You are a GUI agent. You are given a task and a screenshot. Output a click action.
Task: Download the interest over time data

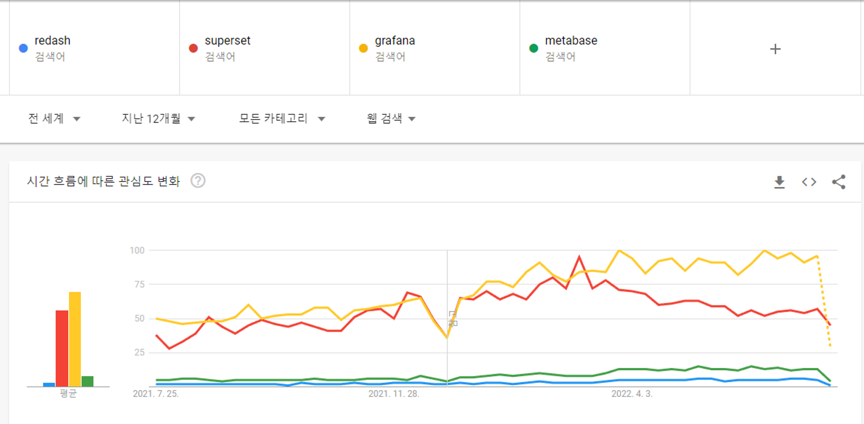point(779,182)
